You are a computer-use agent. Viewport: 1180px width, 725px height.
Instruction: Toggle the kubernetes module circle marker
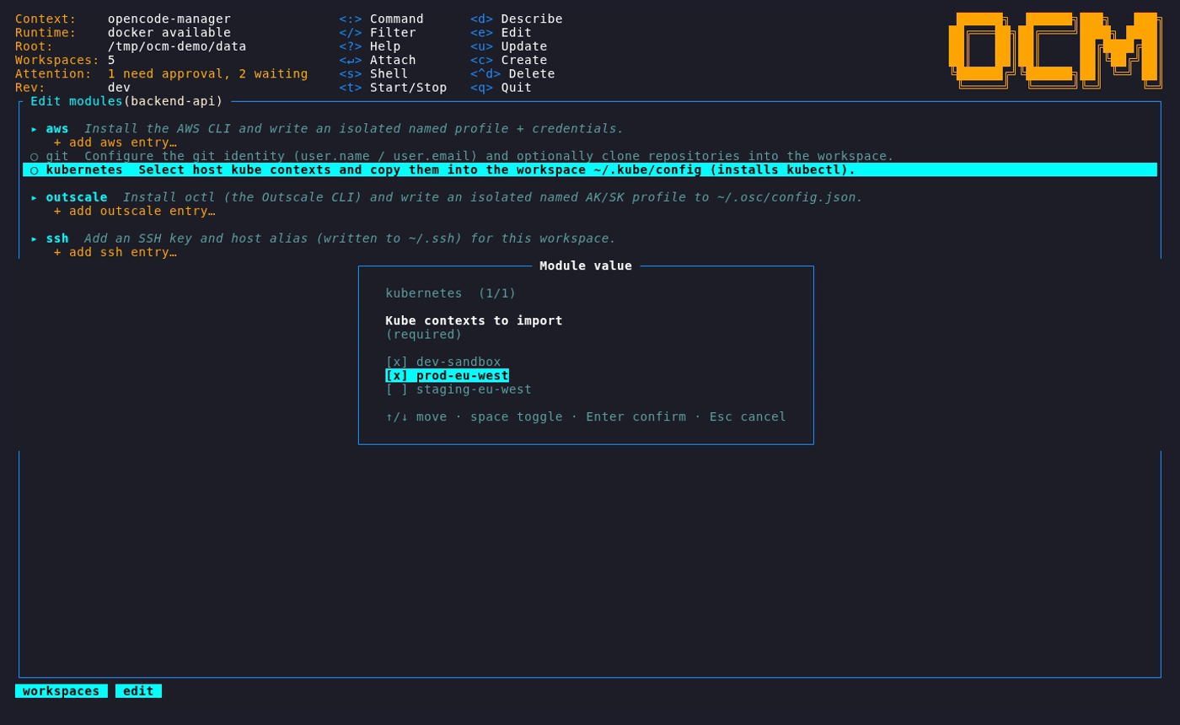[x=35, y=169]
